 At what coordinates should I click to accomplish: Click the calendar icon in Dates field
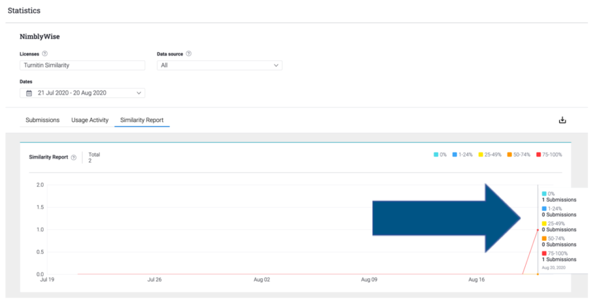coord(29,93)
